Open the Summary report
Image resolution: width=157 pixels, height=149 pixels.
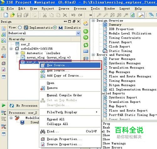point(115,25)
